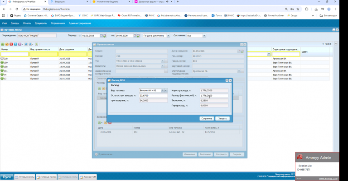Viewport: 348px width, 181px height.
Task: Open the browser zoom magnifier icon
Action: pyautogui.click(x=286, y=9)
